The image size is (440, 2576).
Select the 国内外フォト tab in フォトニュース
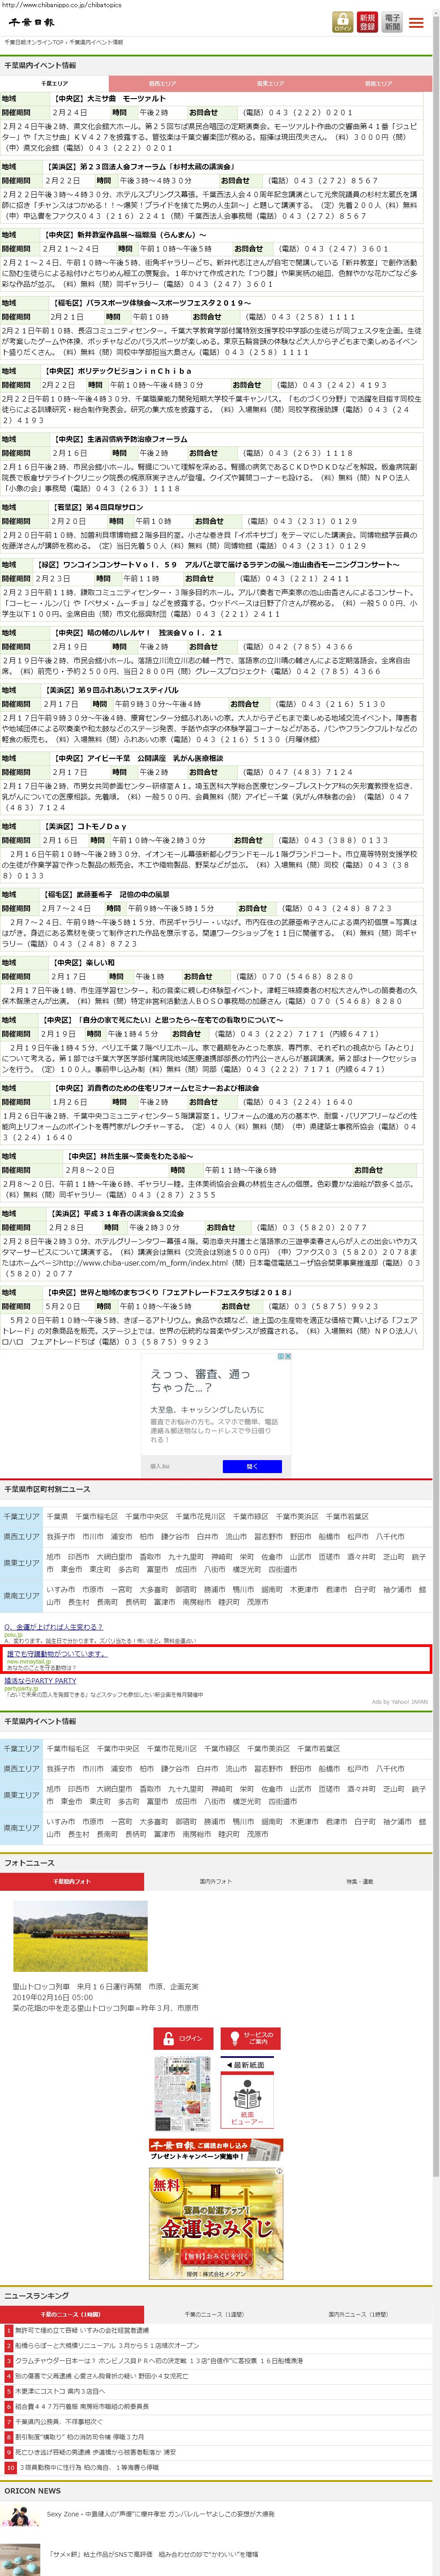click(215, 1881)
